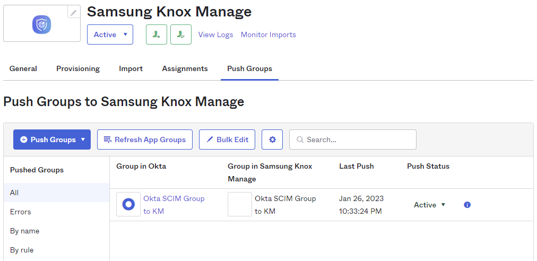Switch to the Assignments tab
The image size is (537, 261).
tap(185, 69)
